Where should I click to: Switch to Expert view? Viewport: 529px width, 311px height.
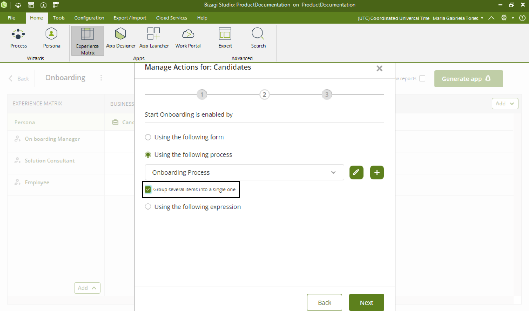[225, 38]
